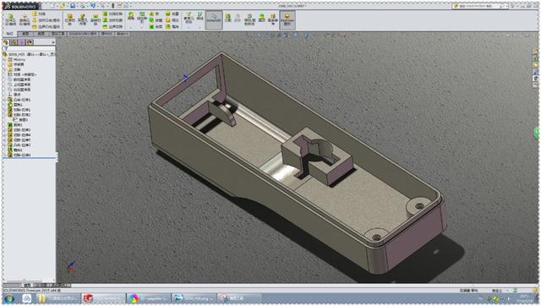Image resolution: width=541 pixels, height=306 pixels.
Task: Open the ConfigurationManager tab
Action: tap(22, 42)
